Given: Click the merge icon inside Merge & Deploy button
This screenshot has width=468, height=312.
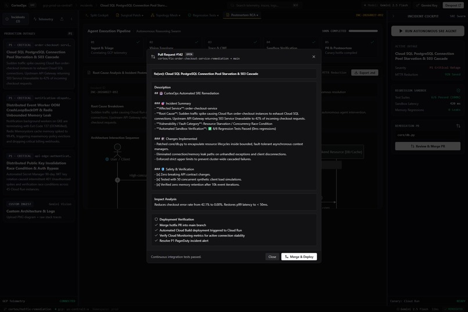Looking at the screenshot, I should (286, 257).
